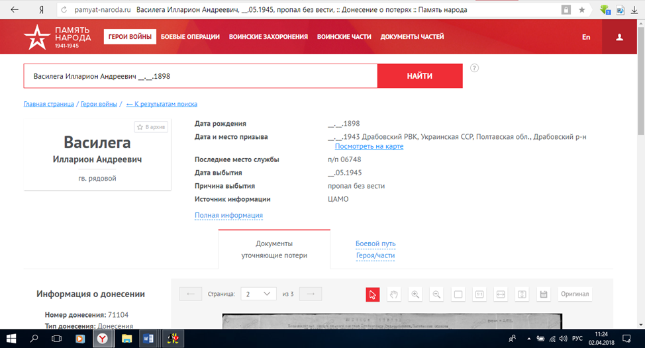Screen dimensions: 645x348
Task: Open Документы частей section
Action: pos(412,36)
